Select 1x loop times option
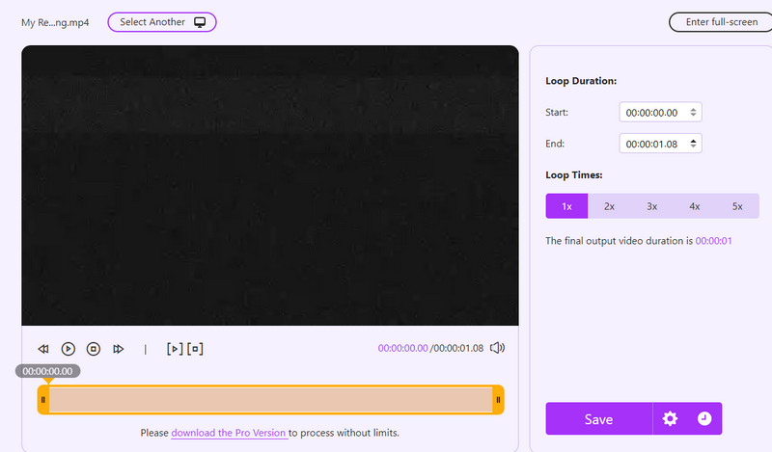 pyautogui.click(x=567, y=206)
